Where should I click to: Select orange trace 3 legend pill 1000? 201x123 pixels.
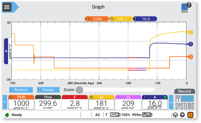(97, 19)
